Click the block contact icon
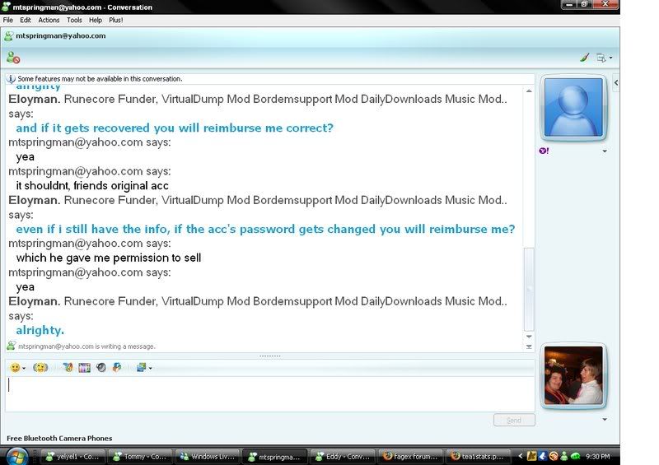 pyautogui.click(x=13, y=58)
